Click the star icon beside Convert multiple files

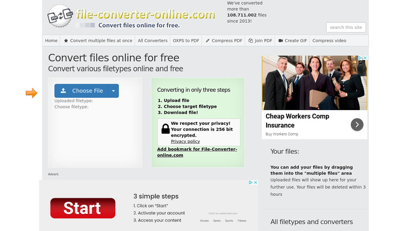click(x=66, y=41)
